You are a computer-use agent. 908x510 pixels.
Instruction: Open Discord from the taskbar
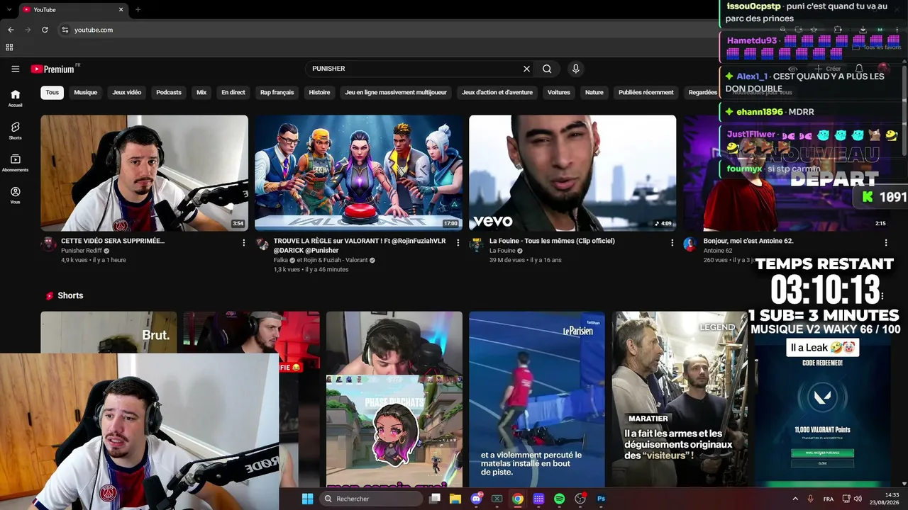click(x=477, y=499)
